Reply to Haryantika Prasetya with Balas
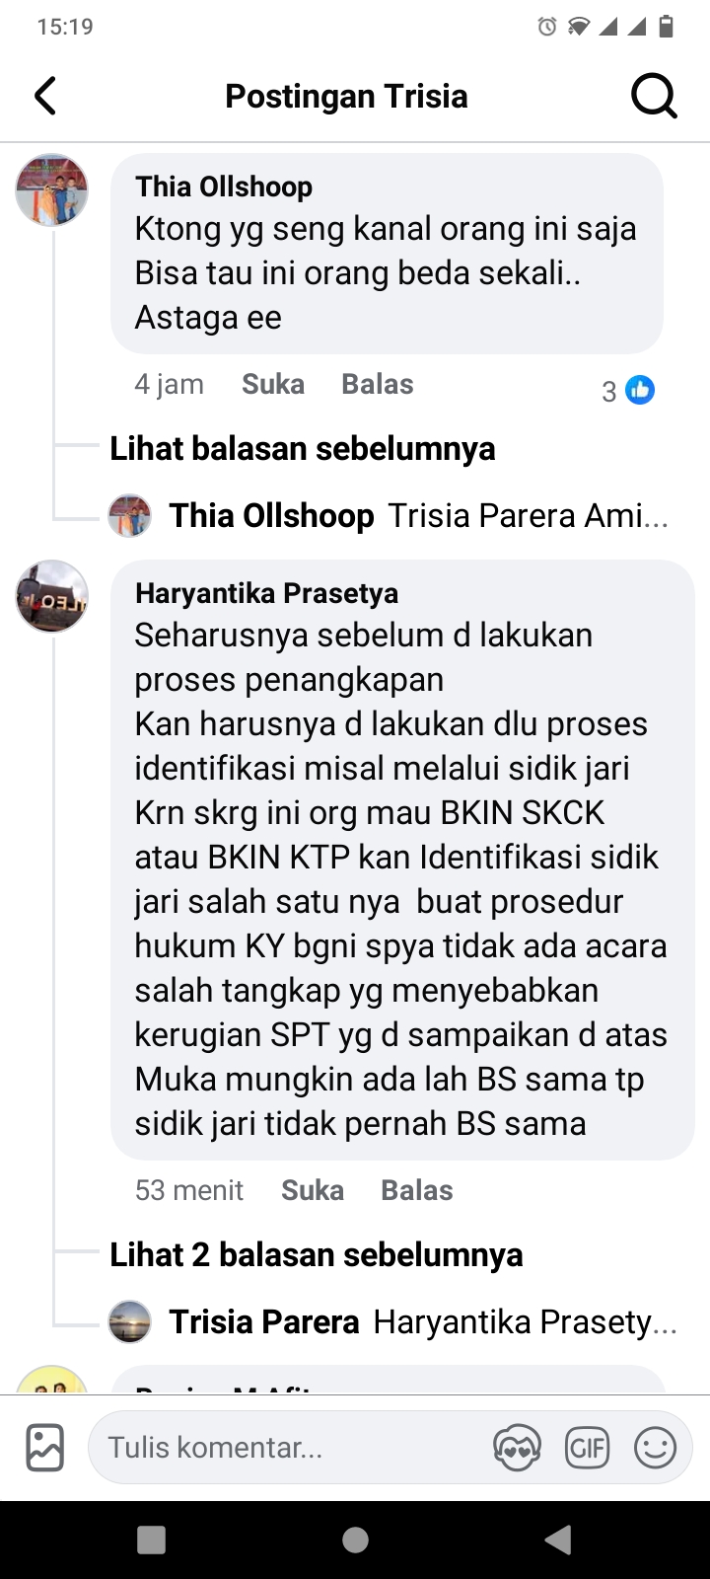The image size is (710, 1579). [x=417, y=1190]
